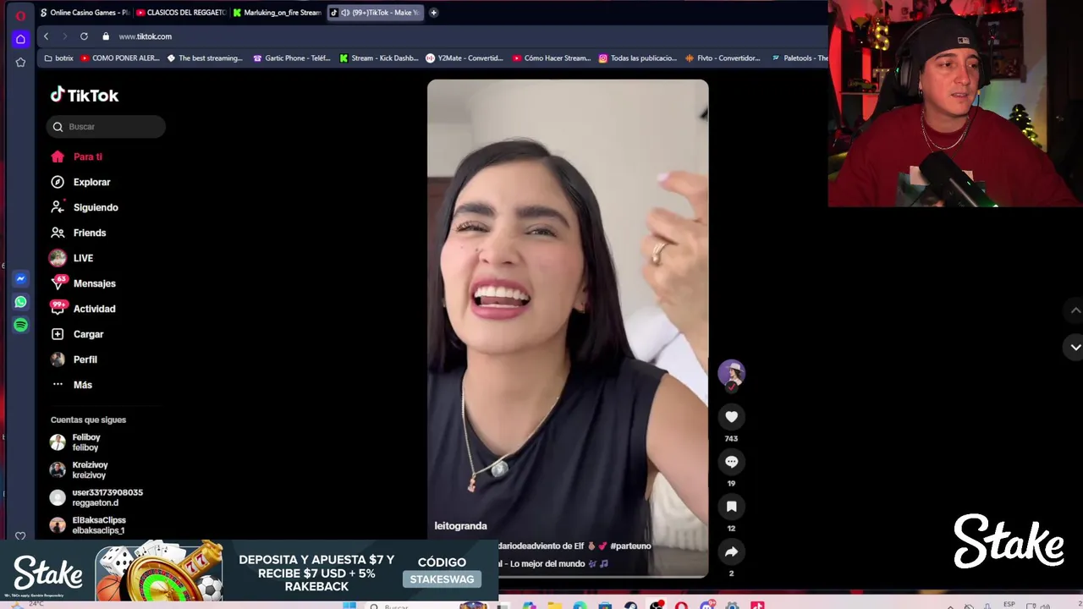
Task: Share the video with the arrow icon
Action: (731, 551)
